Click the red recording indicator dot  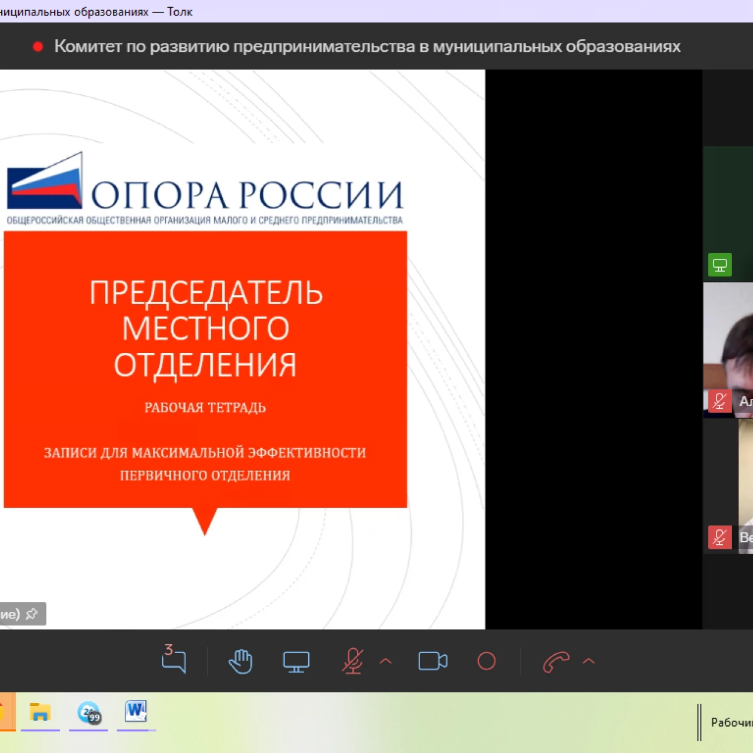38,46
